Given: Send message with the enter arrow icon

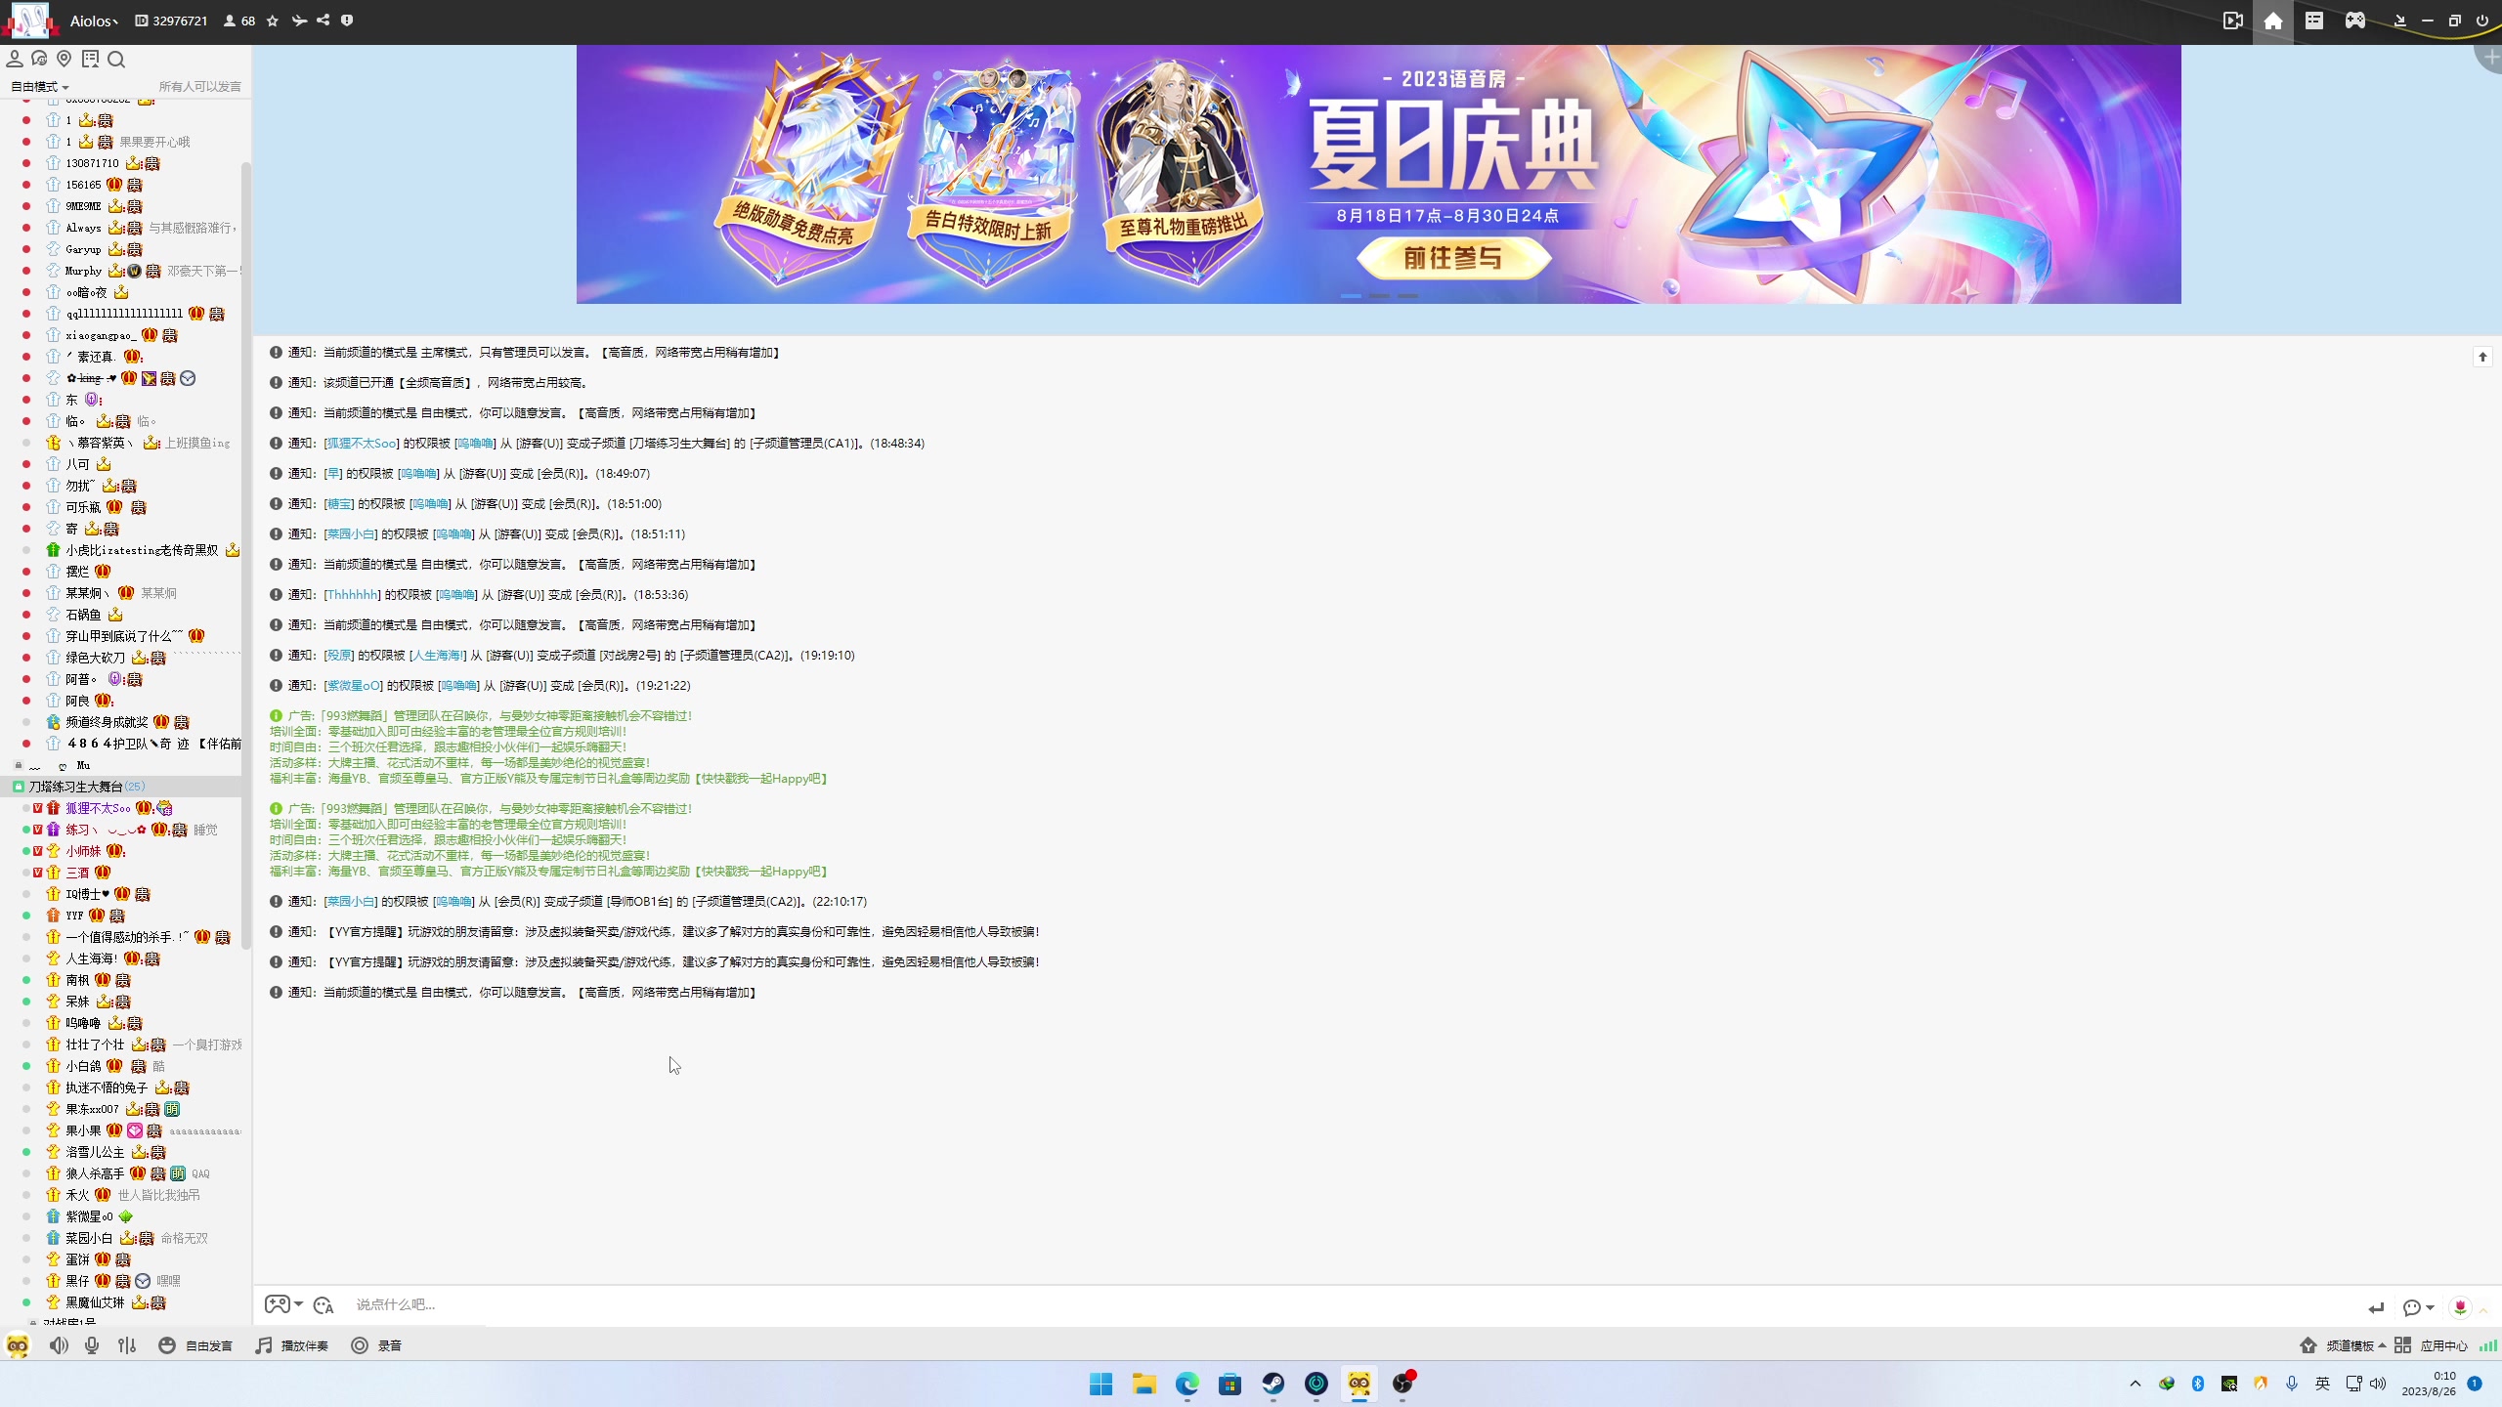Looking at the screenshot, I should pos(2376,1307).
